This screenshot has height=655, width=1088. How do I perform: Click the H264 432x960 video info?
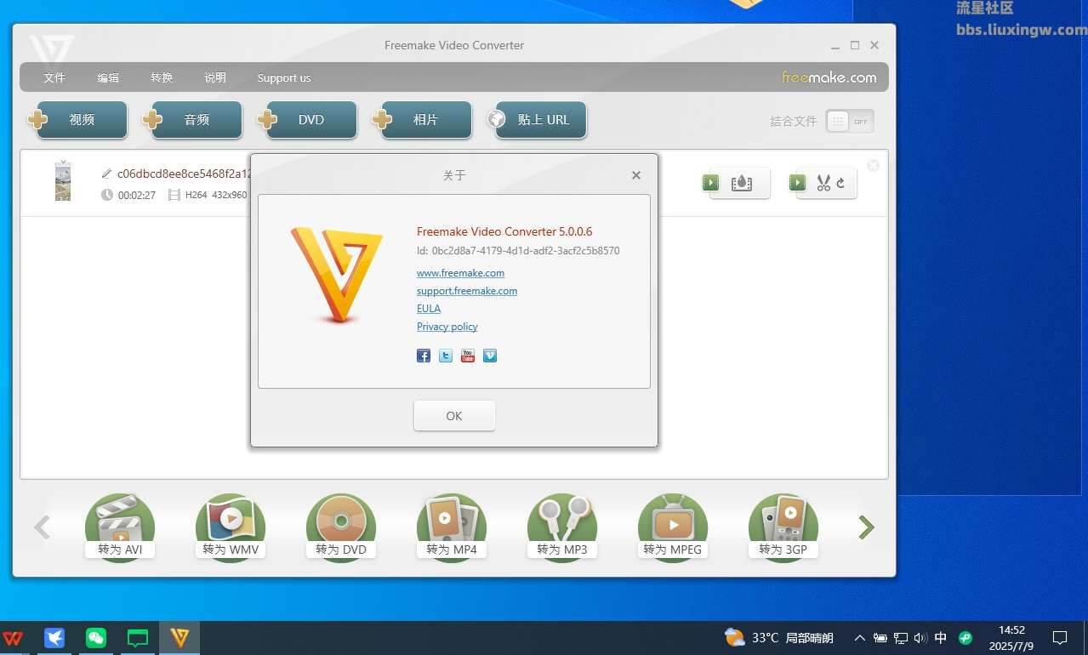(216, 195)
